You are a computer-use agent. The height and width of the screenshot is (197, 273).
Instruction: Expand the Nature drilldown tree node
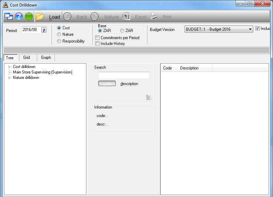point(10,78)
